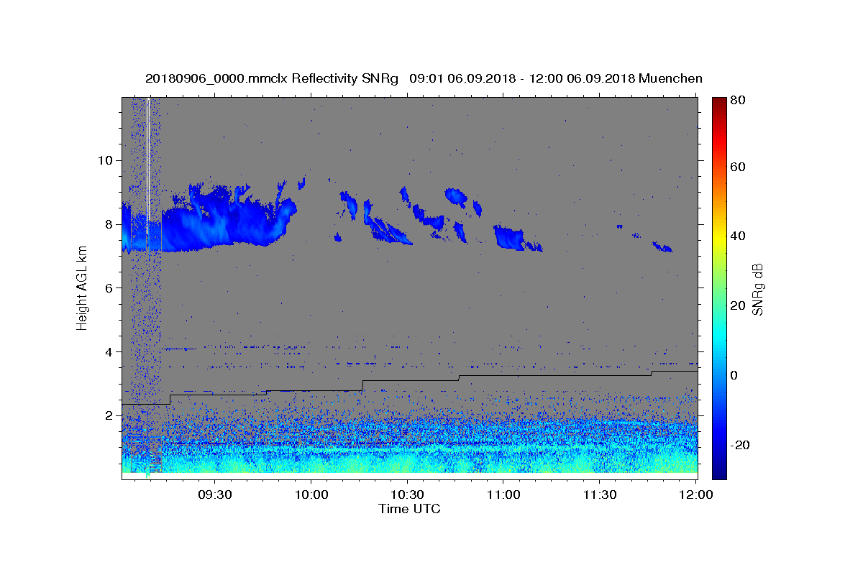Image resolution: width=863 pixels, height=575 pixels.
Task: Click the 'Height AGL km' axis label
Action: click(x=82, y=287)
